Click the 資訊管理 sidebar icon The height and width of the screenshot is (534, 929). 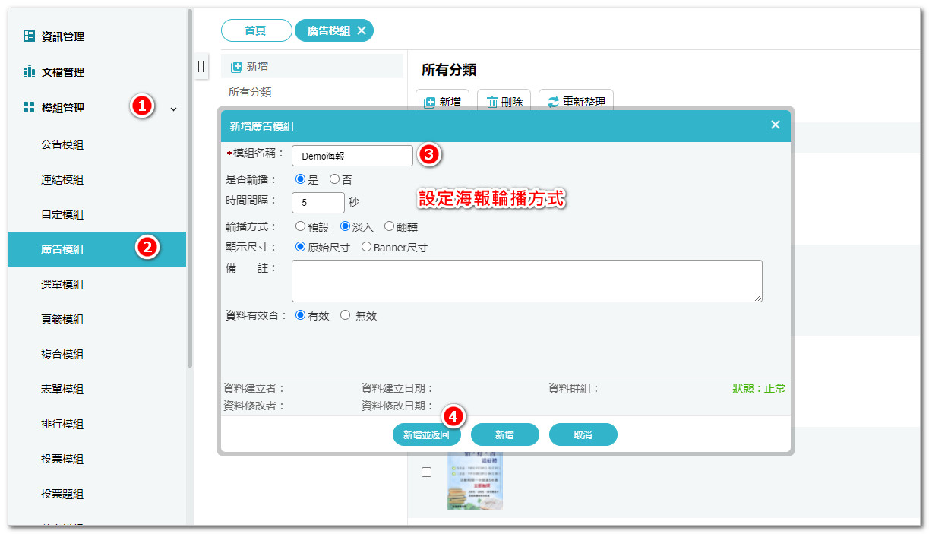[x=29, y=36]
